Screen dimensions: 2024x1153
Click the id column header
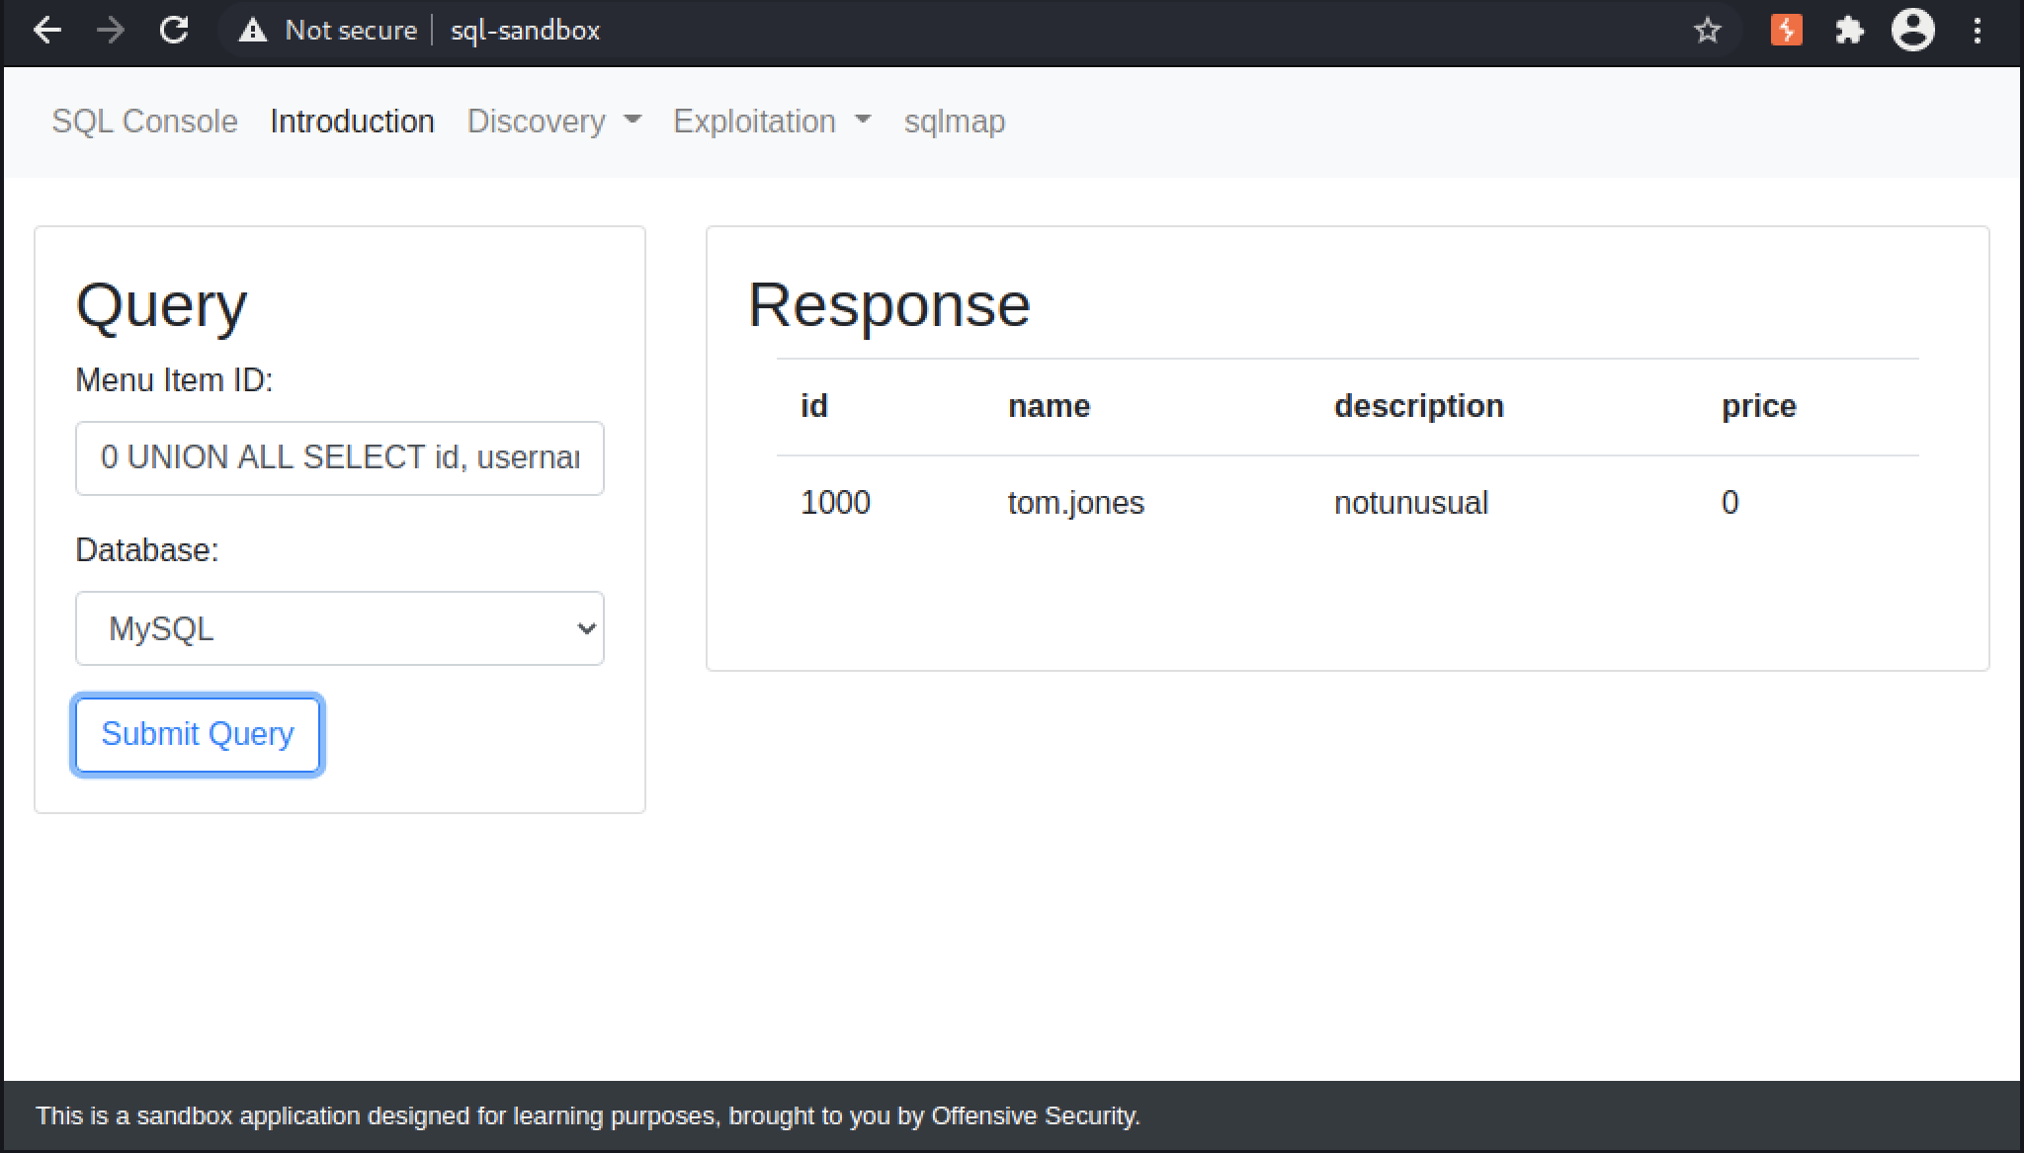pos(814,406)
